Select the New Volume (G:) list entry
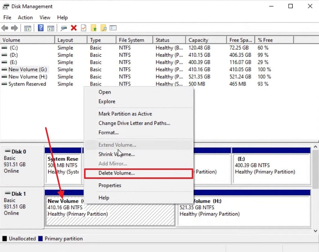This screenshot has width=319, height=252. point(26,69)
